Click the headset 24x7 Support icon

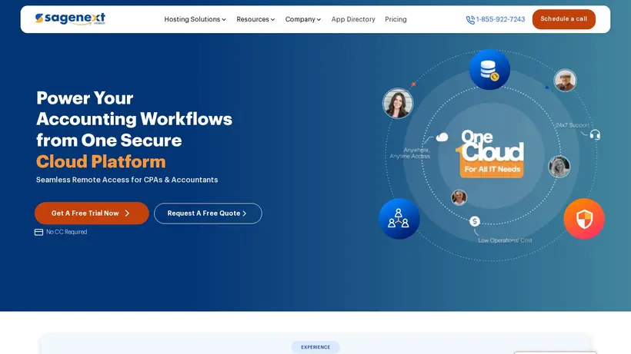click(x=595, y=135)
